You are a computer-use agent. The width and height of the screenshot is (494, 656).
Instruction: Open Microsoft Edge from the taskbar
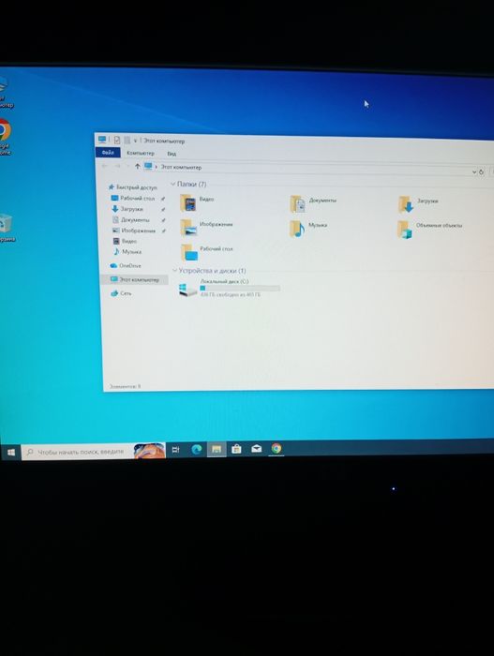click(x=196, y=449)
